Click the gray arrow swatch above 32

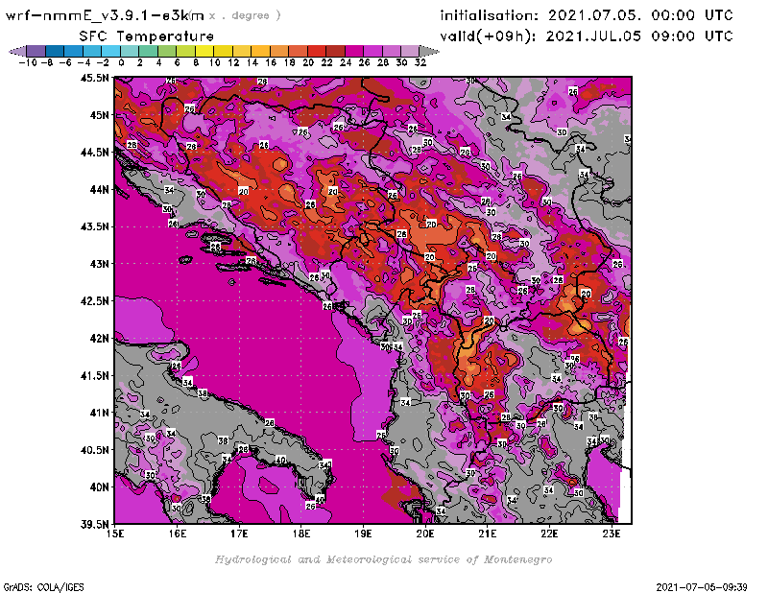(429, 51)
